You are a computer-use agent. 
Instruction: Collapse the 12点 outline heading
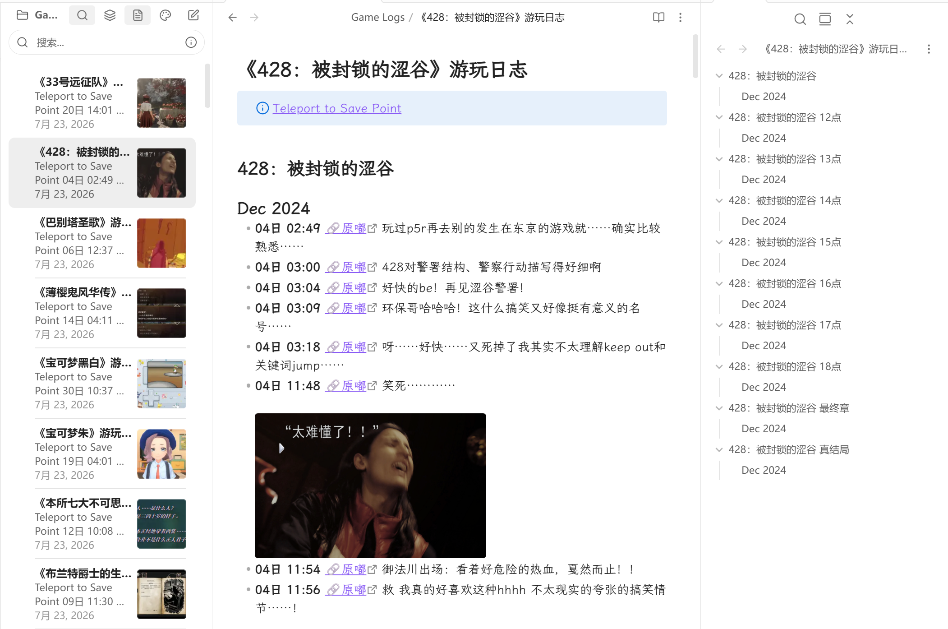tap(719, 117)
